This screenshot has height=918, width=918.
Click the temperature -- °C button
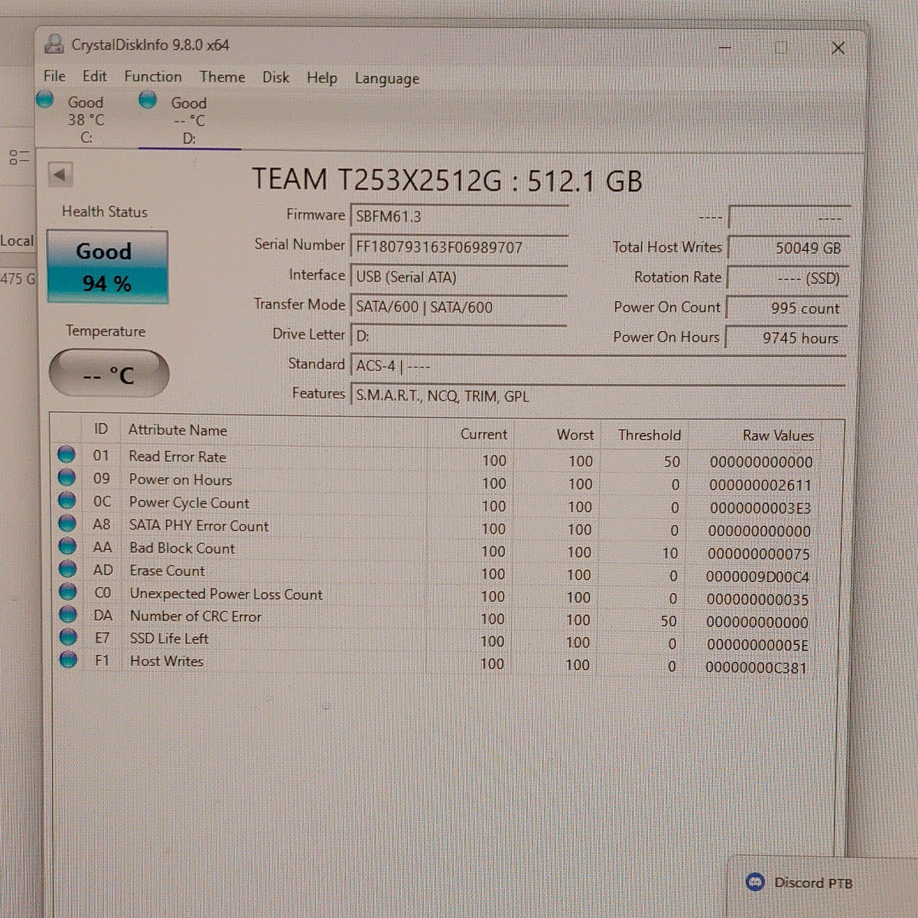click(109, 374)
